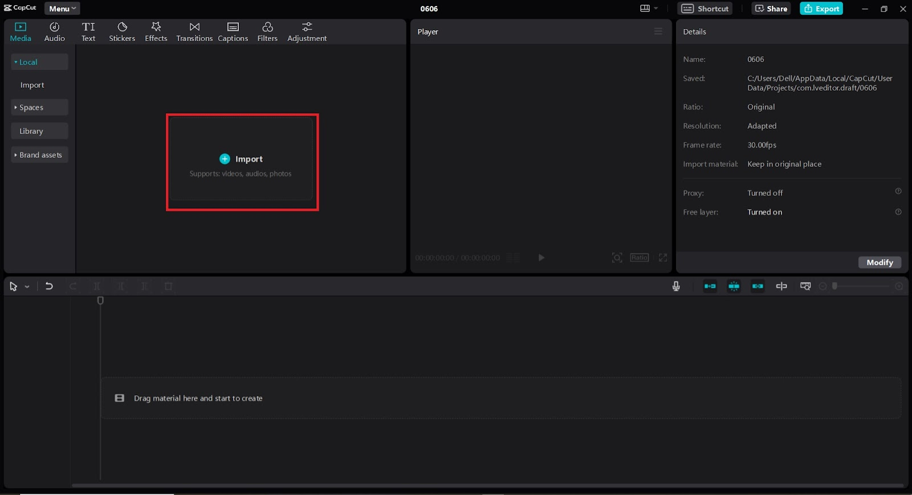Click the Modify button in Details
The image size is (912, 495).
tap(880, 263)
